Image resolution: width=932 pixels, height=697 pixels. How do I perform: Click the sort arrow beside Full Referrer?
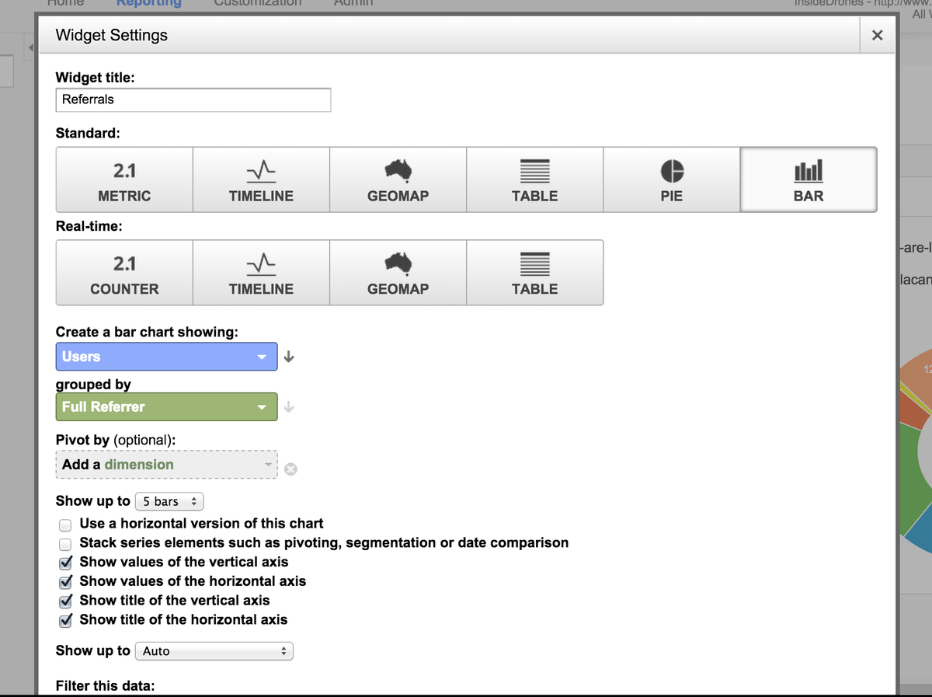pos(288,406)
